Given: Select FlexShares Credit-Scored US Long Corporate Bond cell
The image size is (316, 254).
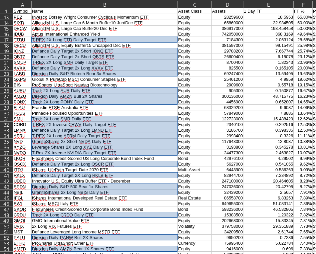Looking at the screenshot, I should coord(105,159).
